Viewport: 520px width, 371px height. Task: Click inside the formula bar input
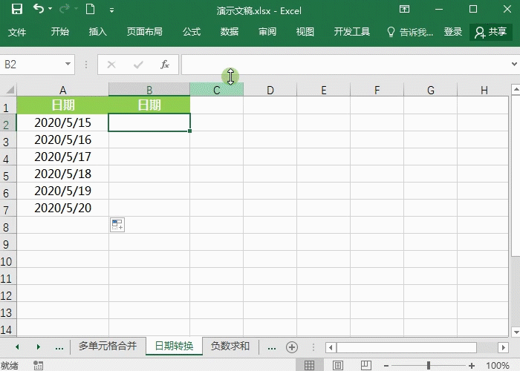coord(345,65)
